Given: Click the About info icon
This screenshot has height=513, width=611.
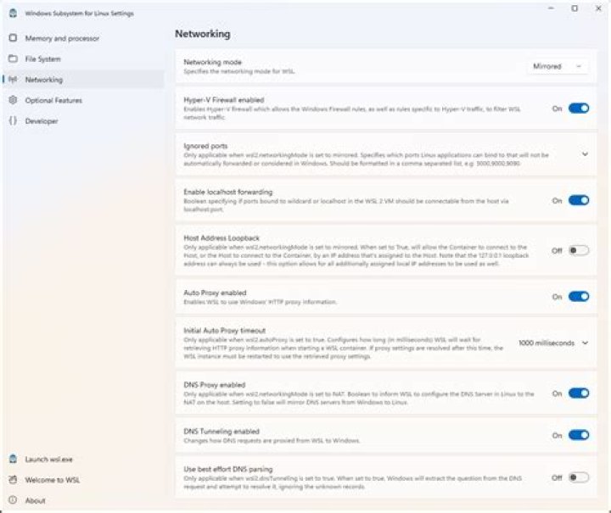Looking at the screenshot, I should [13, 500].
